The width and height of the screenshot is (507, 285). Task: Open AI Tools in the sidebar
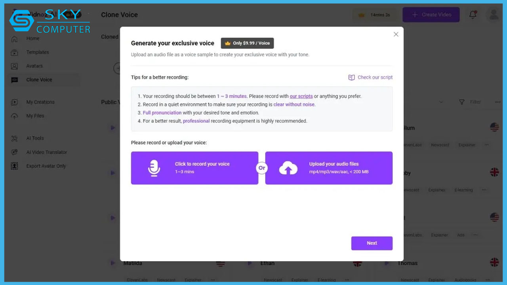pyautogui.click(x=35, y=138)
